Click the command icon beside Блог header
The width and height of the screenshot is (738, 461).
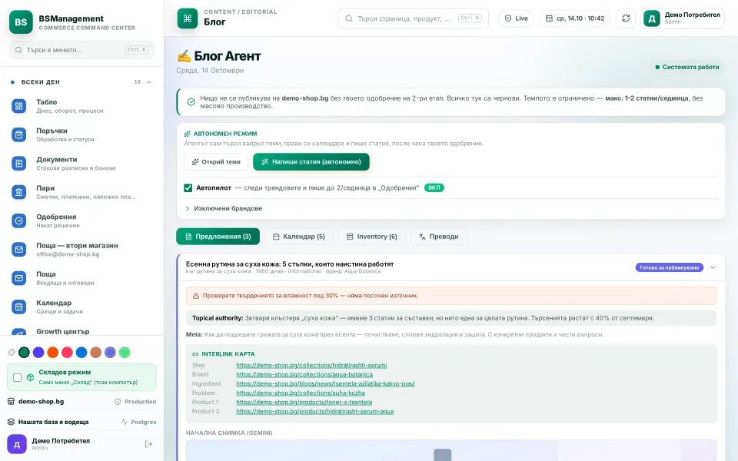pyautogui.click(x=188, y=18)
